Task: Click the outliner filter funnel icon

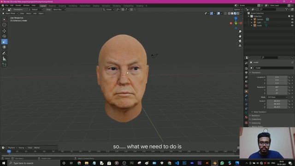Action: point(286,9)
